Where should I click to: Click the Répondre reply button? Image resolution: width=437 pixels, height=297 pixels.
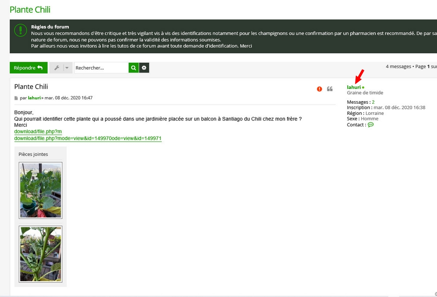point(28,68)
